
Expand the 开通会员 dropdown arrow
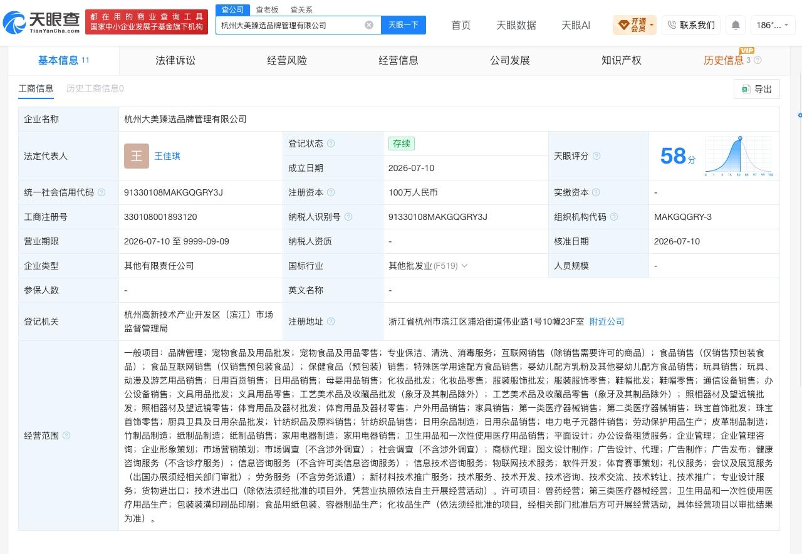[x=652, y=26]
